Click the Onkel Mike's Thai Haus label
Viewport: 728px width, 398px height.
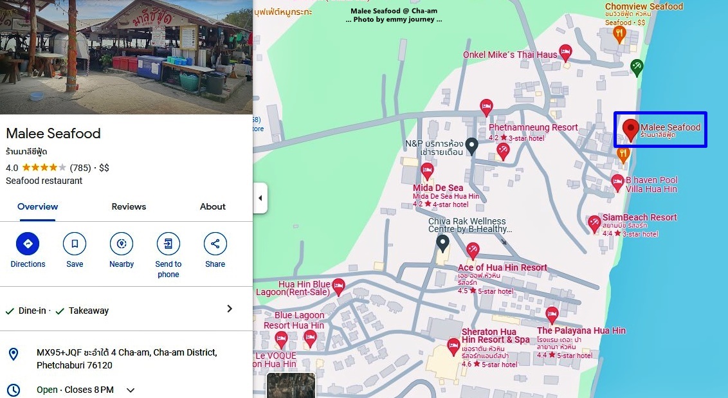point(510,55)
